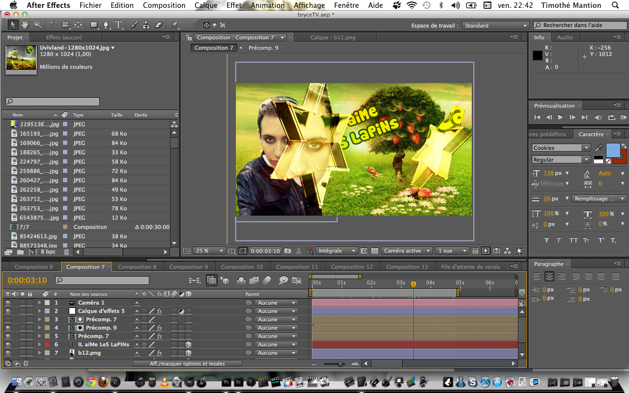Image resolution: width=629 pixels, height=393 pixels.
Task: Select the Unified Camera tool
Action: coord(66,25)
